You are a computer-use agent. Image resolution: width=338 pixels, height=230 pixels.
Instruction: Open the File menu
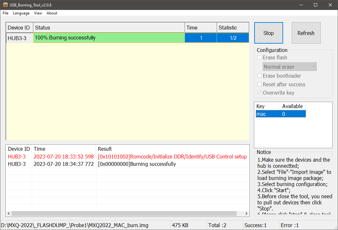(5, 13)
